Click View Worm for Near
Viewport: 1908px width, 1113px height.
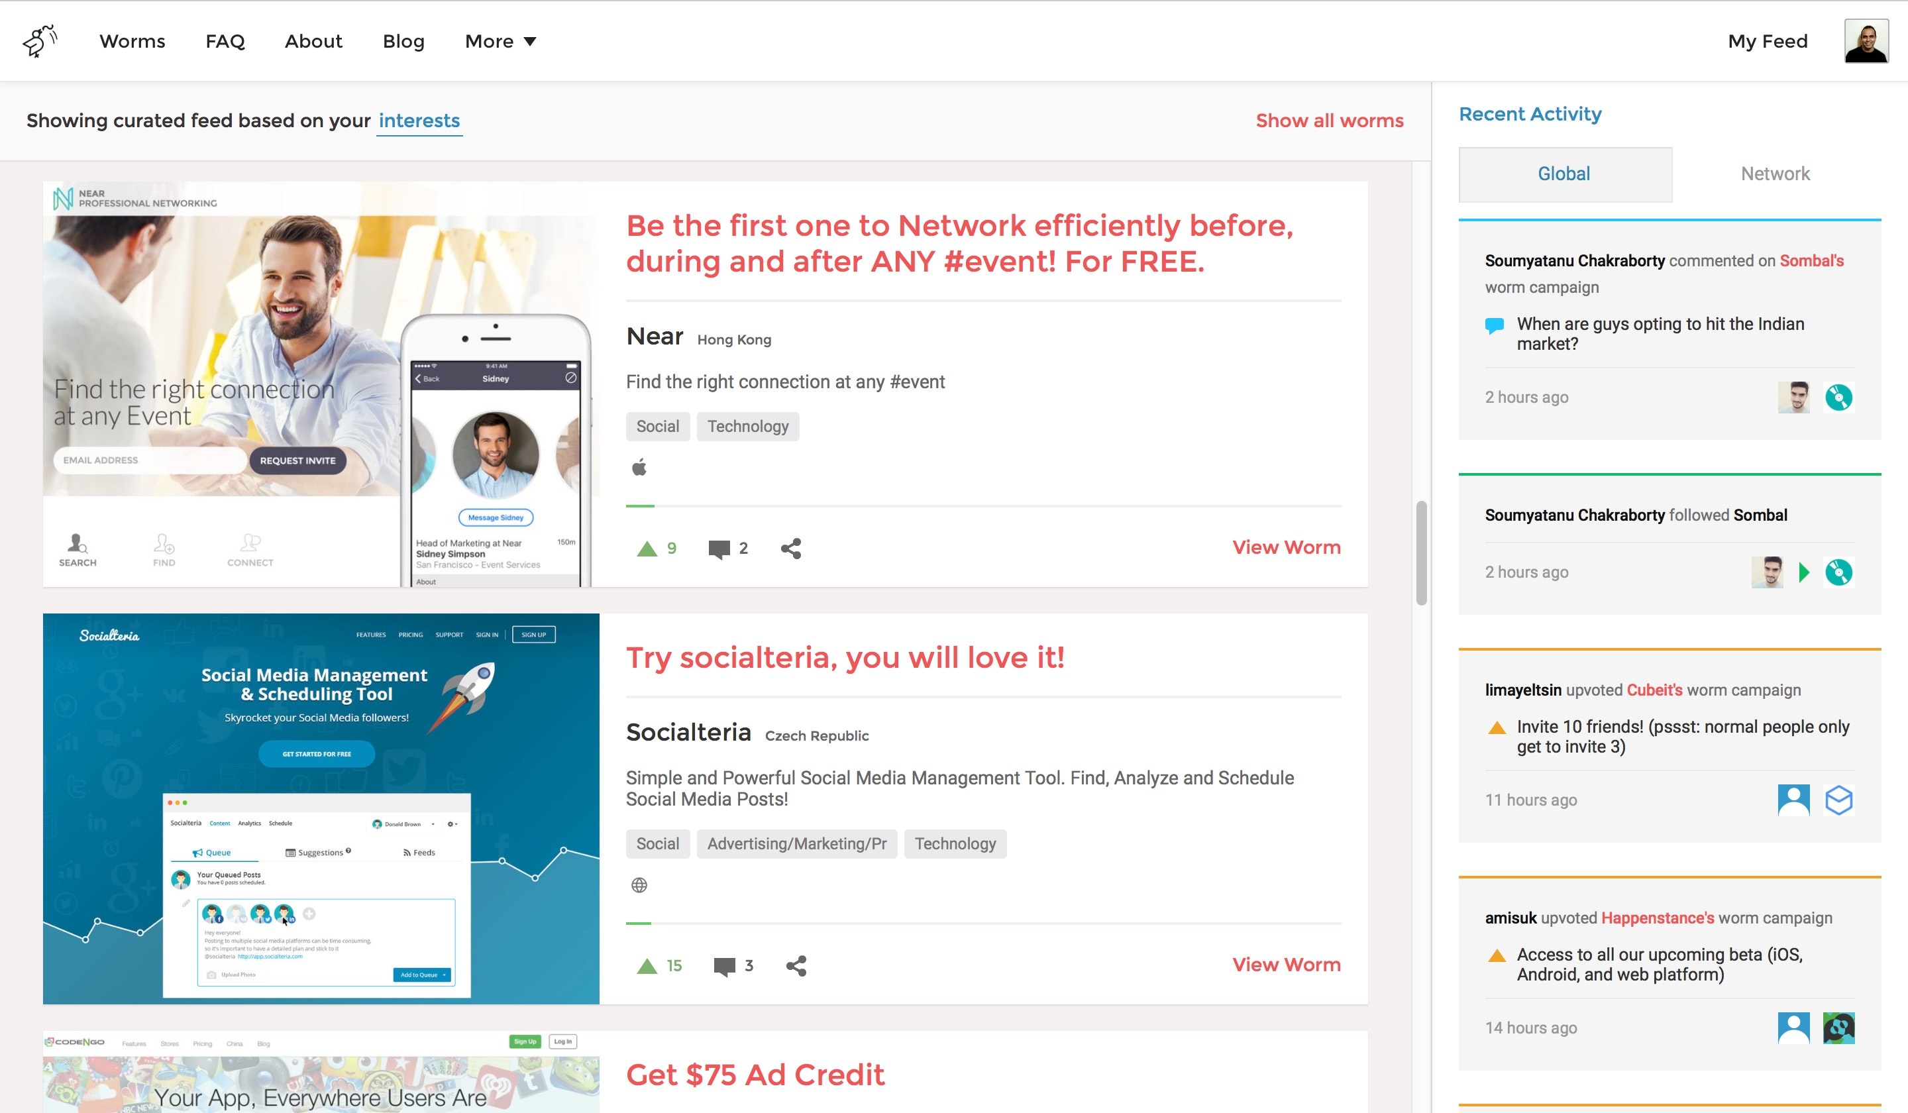click(1286, 547)
